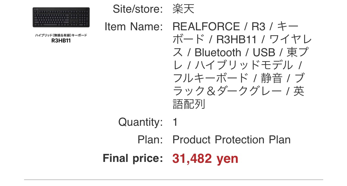Viewport: 347px width, 186px height.
Task: Select the 楽天 store name
Action: pyautogui.click(x=183, y=9)
